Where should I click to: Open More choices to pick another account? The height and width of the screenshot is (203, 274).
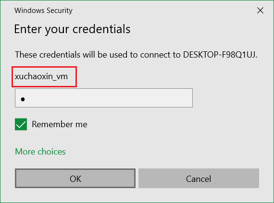[40, 151]
